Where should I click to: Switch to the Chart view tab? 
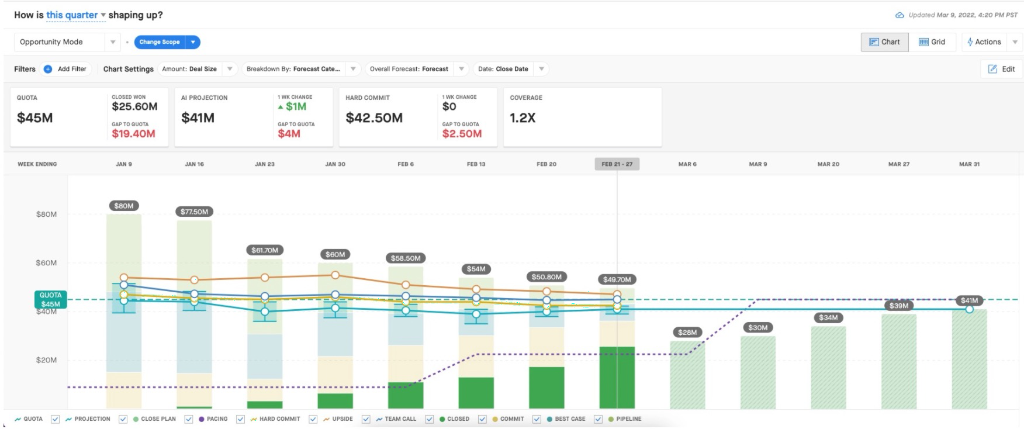885,42
